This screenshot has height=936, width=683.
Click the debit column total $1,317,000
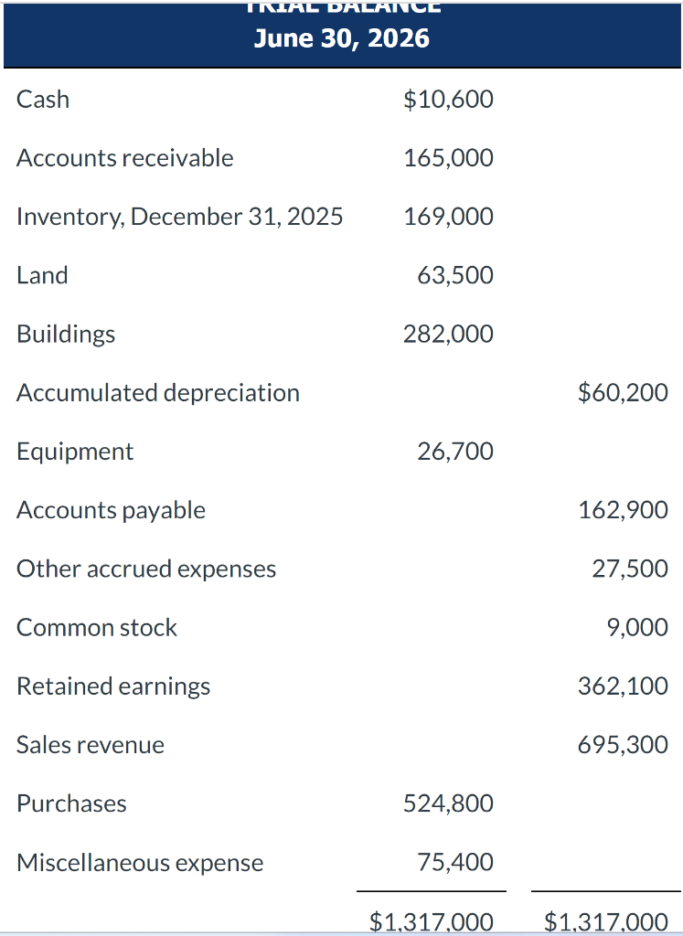click(432, 921)
